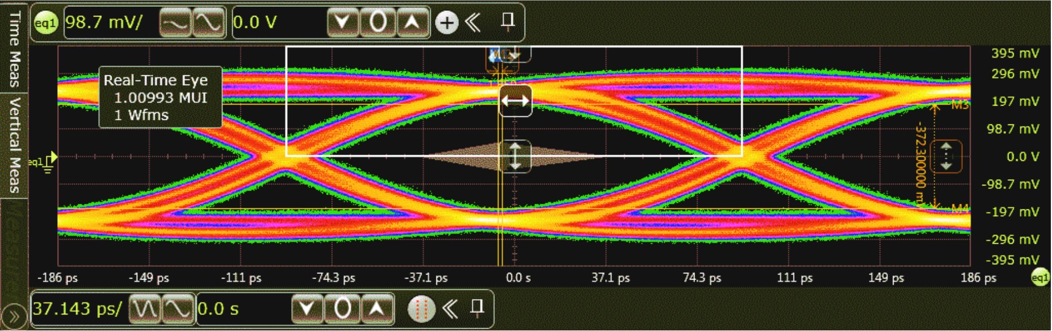The height and width of the screenshot is (331, 1052).
Task: Click the horizontal double-arrow mask handle
Action: pos(515,101)
